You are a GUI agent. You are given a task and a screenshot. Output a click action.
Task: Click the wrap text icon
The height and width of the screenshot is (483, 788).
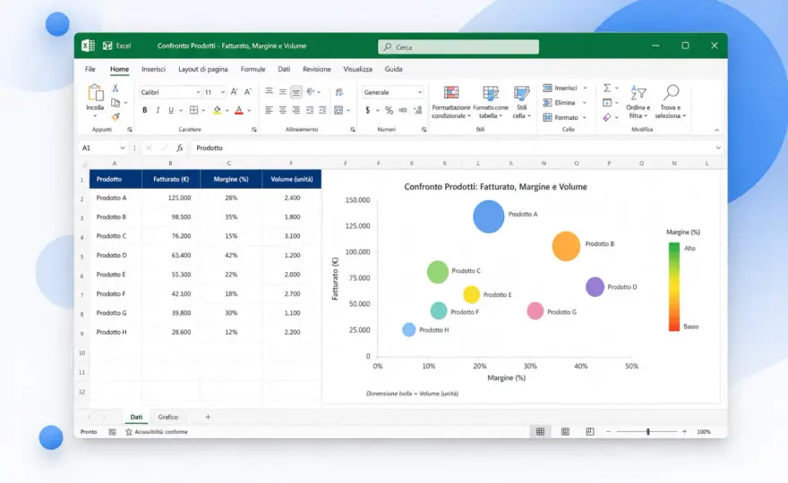tap(339, 92)
